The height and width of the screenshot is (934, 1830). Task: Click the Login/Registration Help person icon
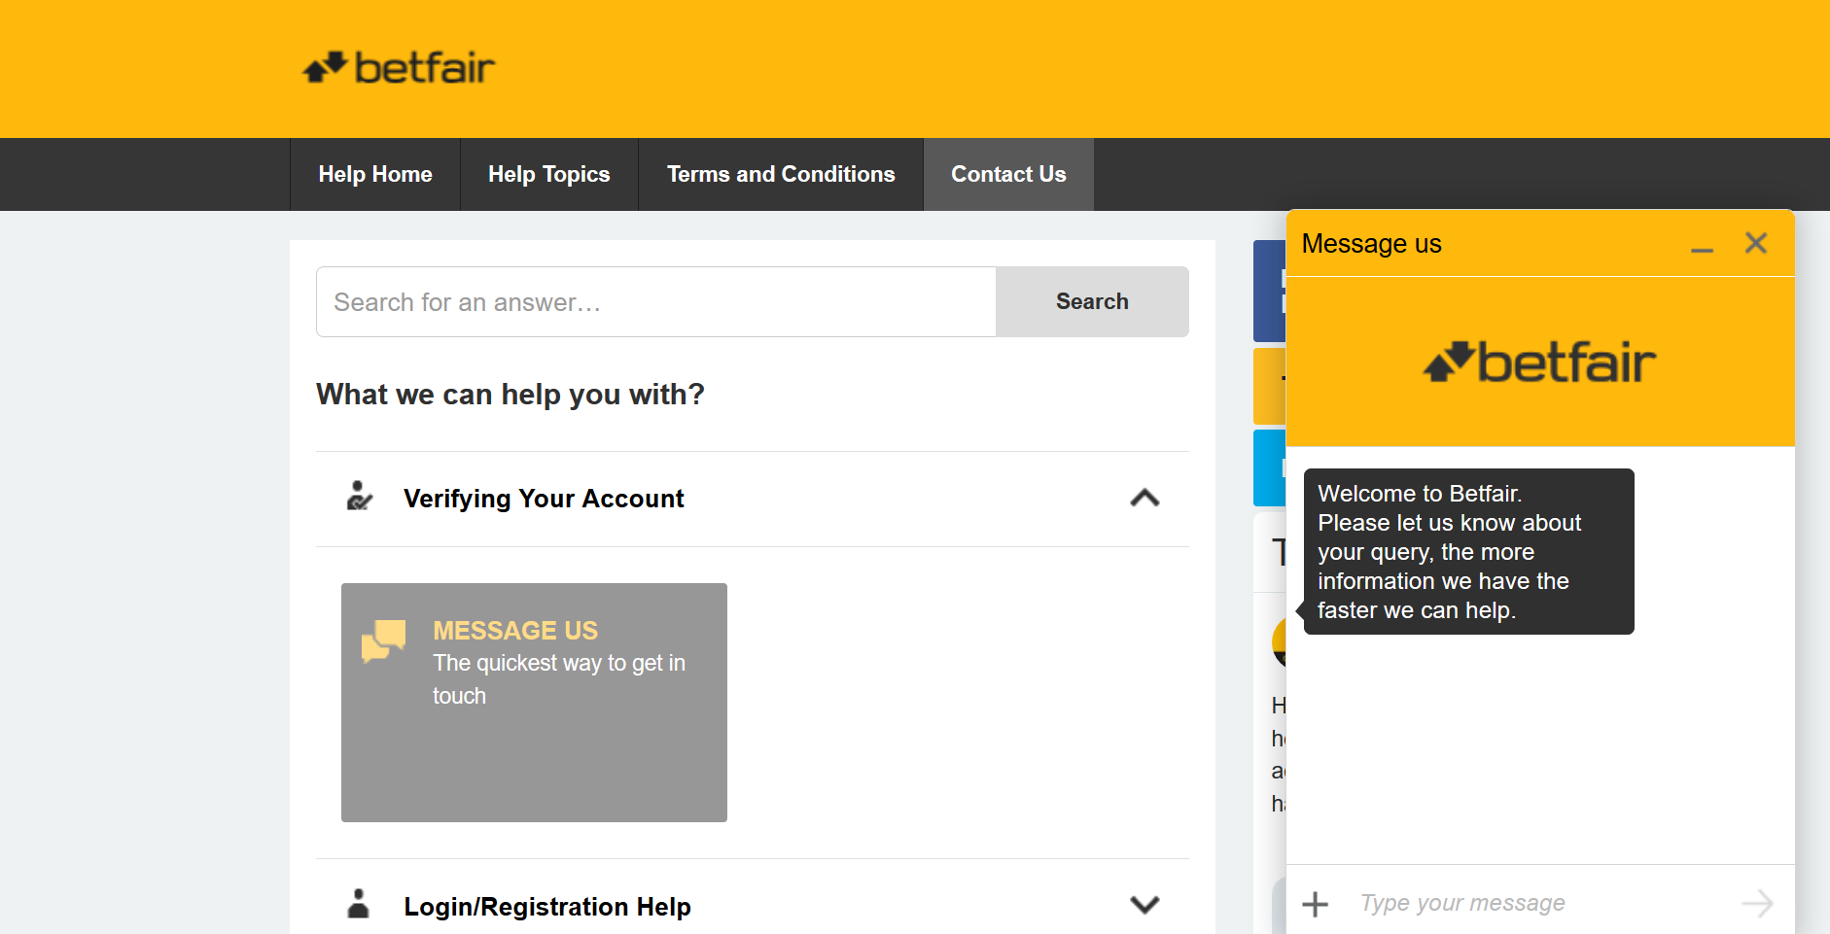(359, 903)
